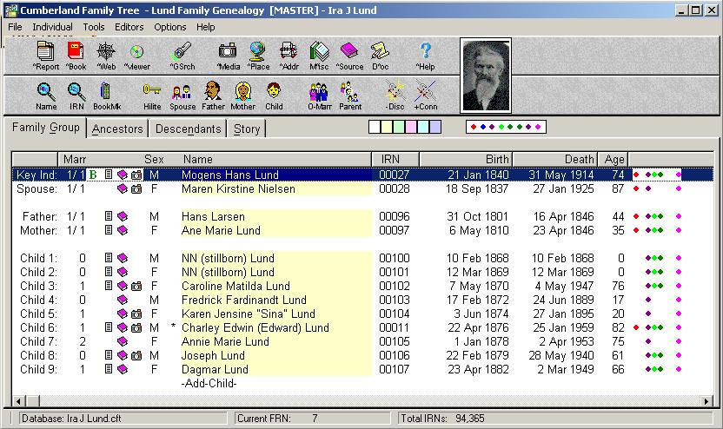Select child Charley Edwin (Edward) Lund
This screenshot has height=429, width=723.
click(255, 328)
